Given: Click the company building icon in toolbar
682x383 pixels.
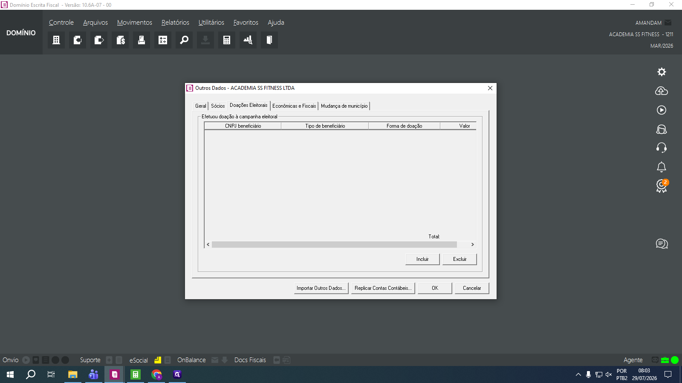Looking at the screenshot, I should coord(56,40).
